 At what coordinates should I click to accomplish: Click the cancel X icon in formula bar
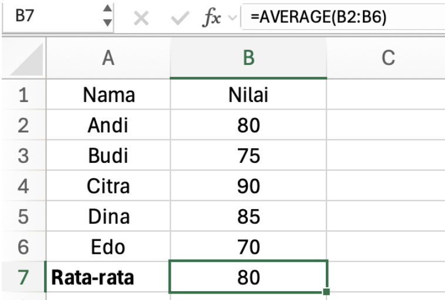click(x=140, y=18)
